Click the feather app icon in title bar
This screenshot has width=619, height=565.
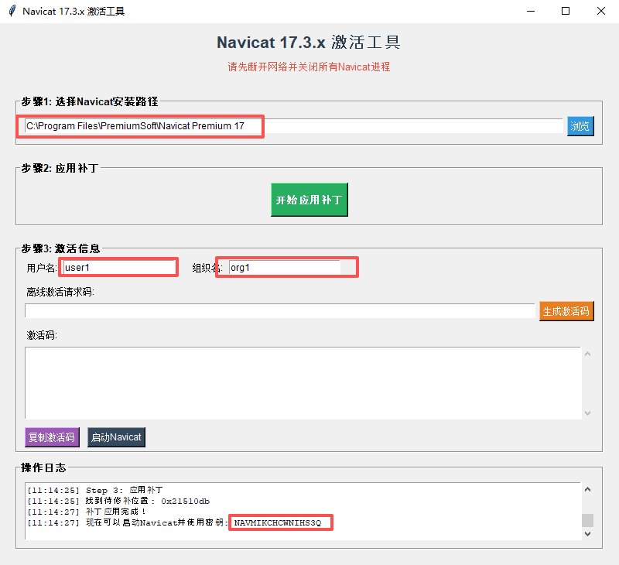tap(12, 11)
